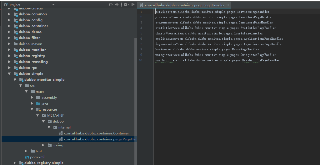Click the dubbo-simple module folder icon
This screenshot has height=165, width=320.
coord(16,74)
